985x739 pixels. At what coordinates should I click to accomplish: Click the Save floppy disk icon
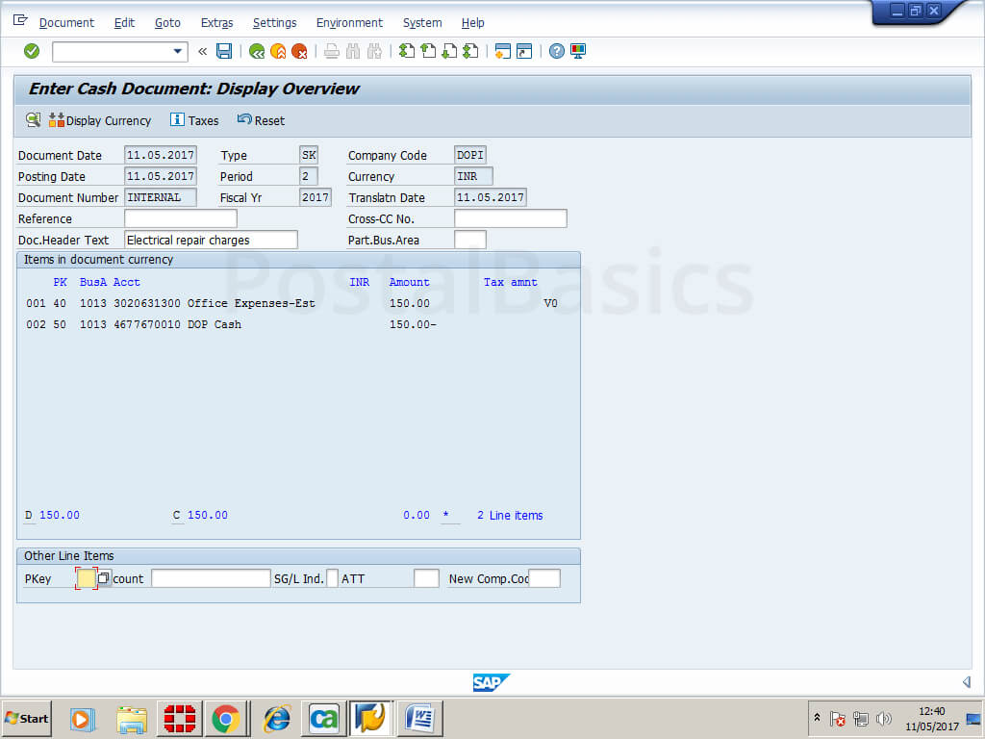tap(224, 51)
